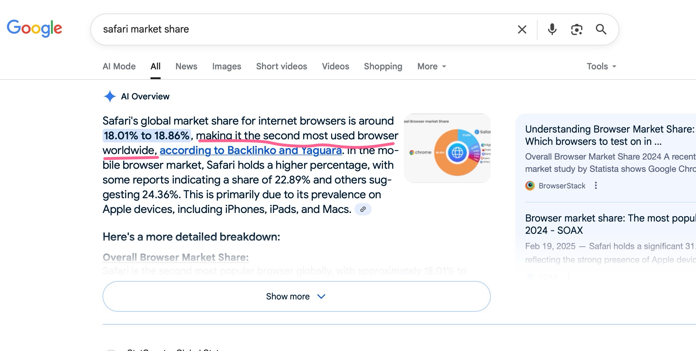
Task: Open the Backlinko and Yaguara link
Action: pos(250,150)
